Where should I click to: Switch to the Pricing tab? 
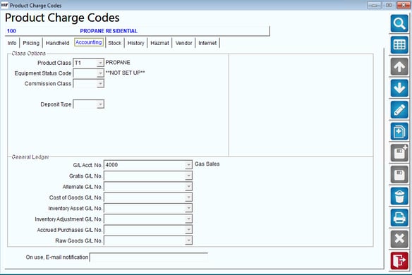(31, 43)
